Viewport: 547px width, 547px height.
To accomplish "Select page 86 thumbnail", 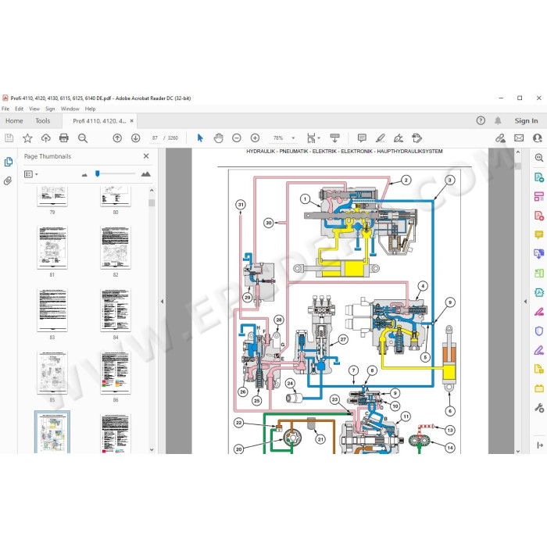I will click(x=116, y=373).
